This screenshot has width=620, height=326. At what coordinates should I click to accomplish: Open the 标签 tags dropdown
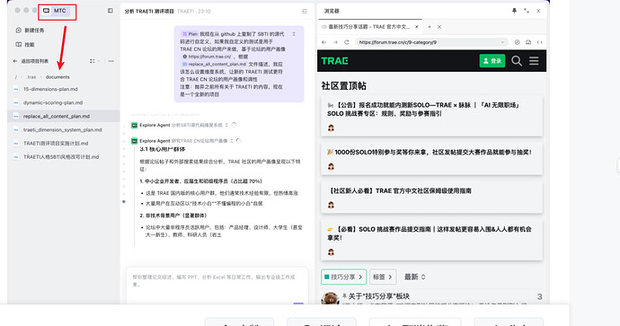click(x=383, y=277)
